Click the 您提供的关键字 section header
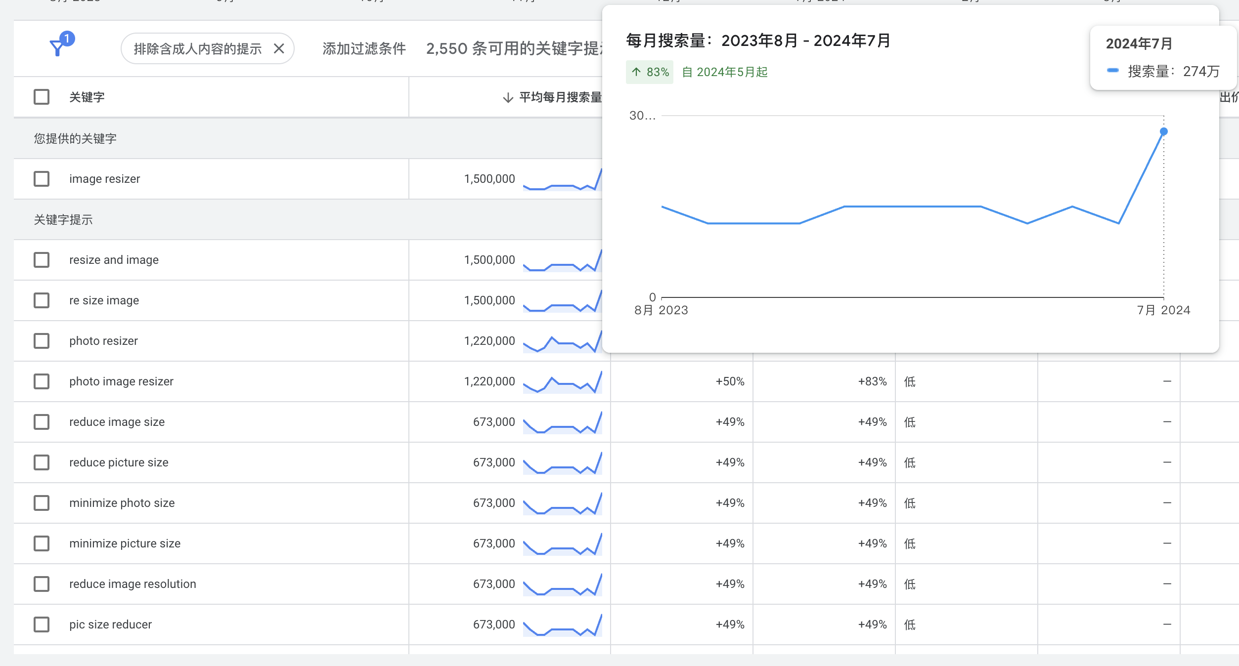 click(x=75, y=138)
